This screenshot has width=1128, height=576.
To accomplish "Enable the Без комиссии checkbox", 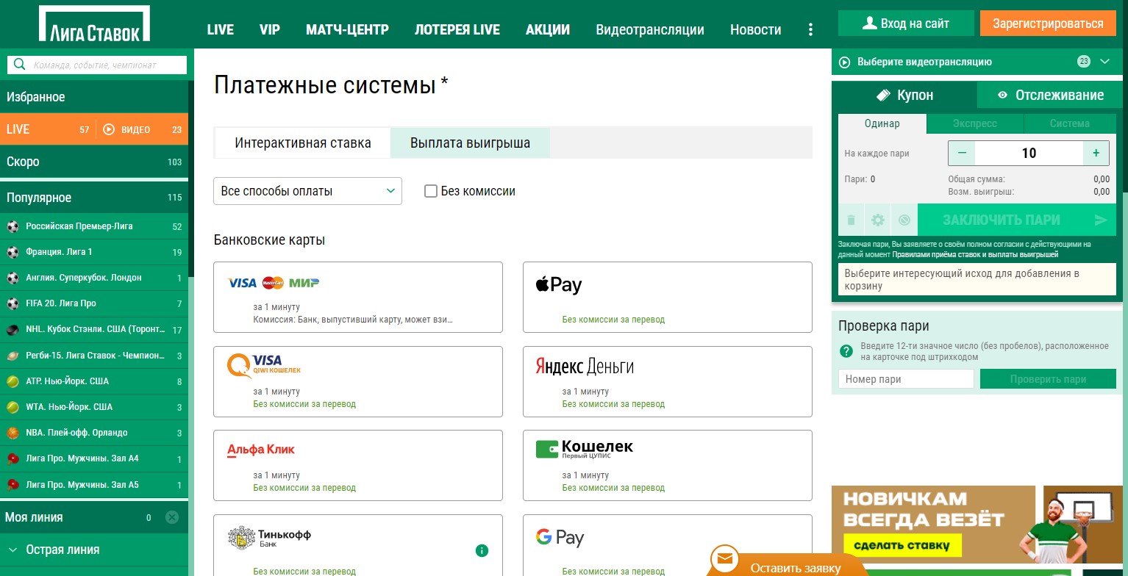I will pyautogui.click(x=431, y=191).
